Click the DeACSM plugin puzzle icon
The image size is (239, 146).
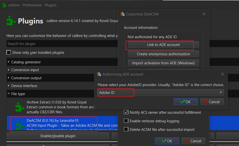[20, 125]
